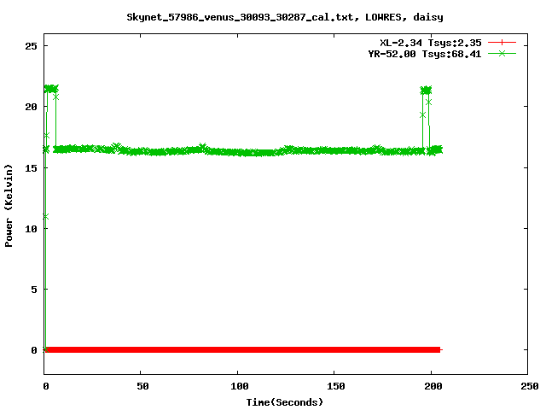Image resolution: width=546 pixels, height=410 pixels.
Task: Click the green legend line sample
Action: coord(502,53)
